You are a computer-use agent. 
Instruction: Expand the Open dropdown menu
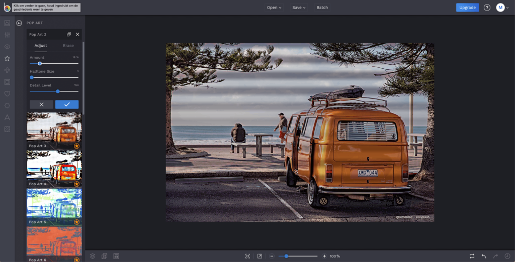pyautogui.click(x=274, y=8)
